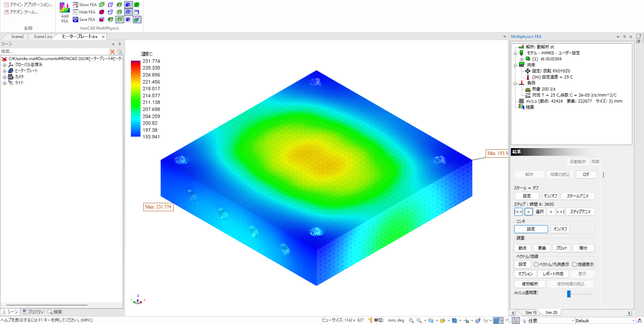Click the レポート作成 button
Viewport: 644px width, 324px height.
[553, 274]
